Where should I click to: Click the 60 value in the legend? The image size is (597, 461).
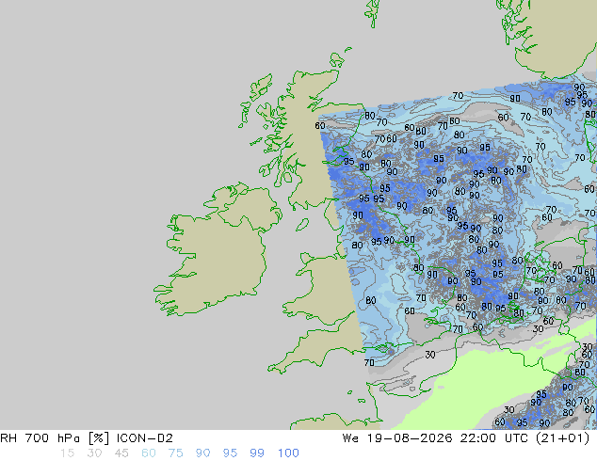tap(149, 453)
